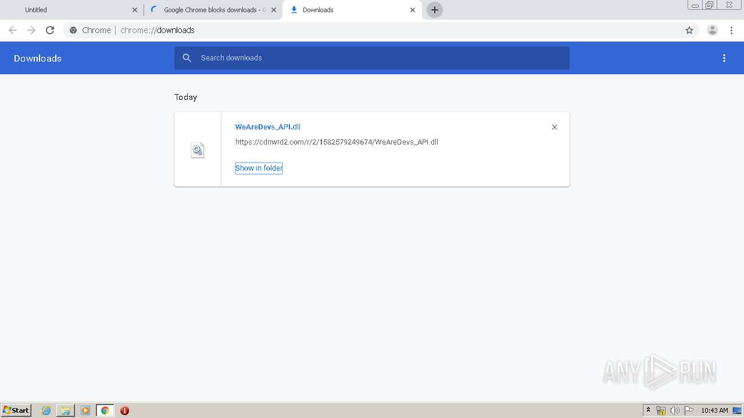Viewport: 744px width, 418px height.
Task: Open the Downloads page more actions menu
Action: pyautogui.click(x=724, y=58)
